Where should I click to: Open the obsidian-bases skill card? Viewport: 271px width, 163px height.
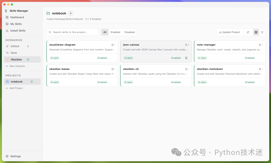(82, 76)
